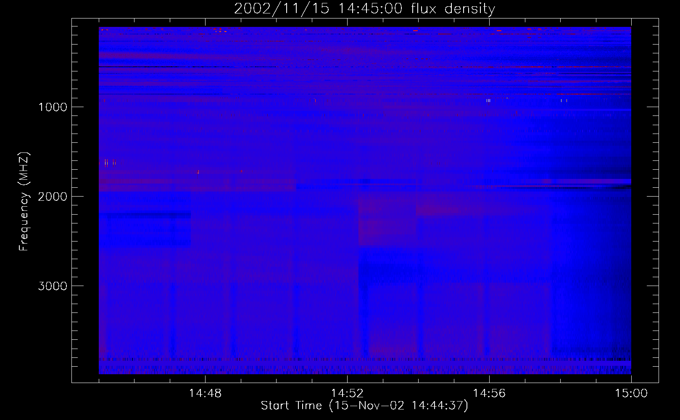Screen dimensions: 680x420
Task: Click the '14:52' time axis label
Action: [x=347, y=394]
